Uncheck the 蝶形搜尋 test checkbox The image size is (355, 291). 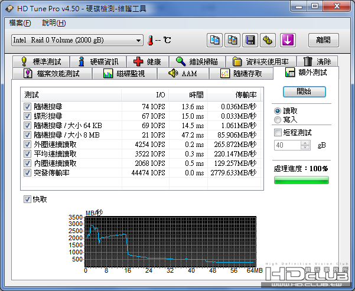[x=27, y=116]
